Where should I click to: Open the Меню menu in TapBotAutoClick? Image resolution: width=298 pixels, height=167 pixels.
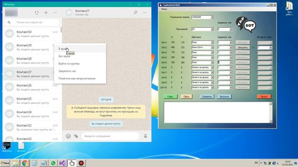click(x=164, y=9)
